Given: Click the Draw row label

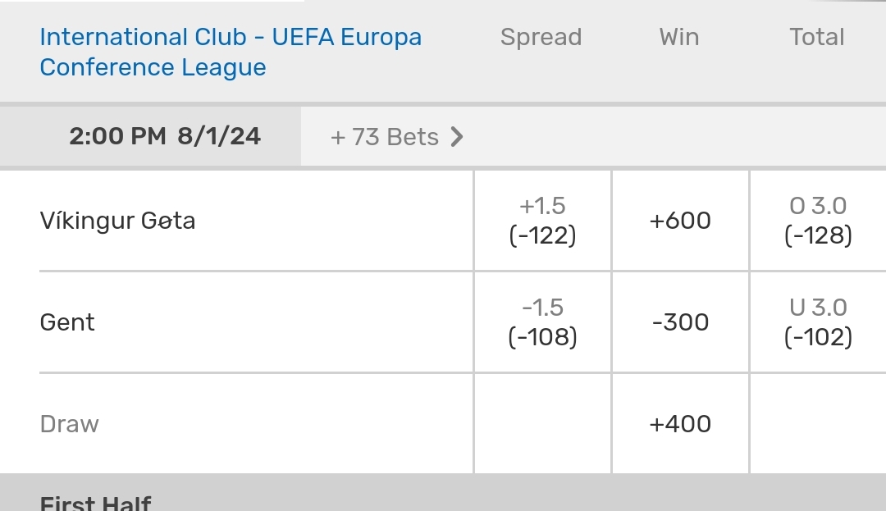Looking at the screenshot, I should [x=69, y=424].
